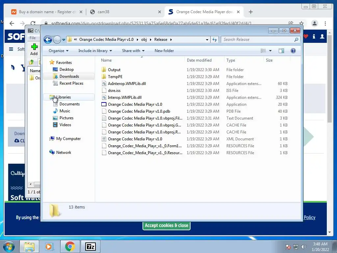Select the vbproj.Fil... Text Document
Screen dimensions: 337x253
pyautogui.click(x=145, y=118)
